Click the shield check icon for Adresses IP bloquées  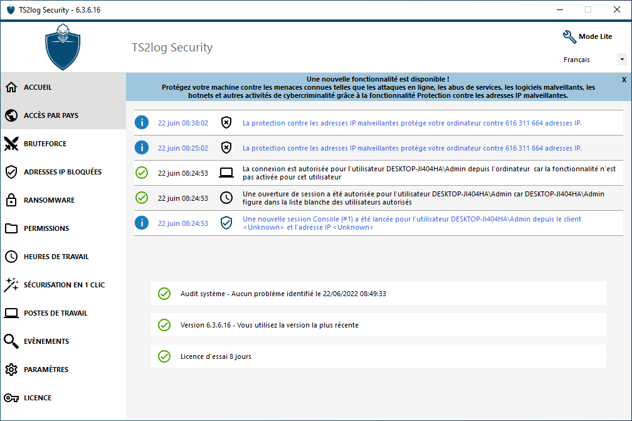click(11, 172)
